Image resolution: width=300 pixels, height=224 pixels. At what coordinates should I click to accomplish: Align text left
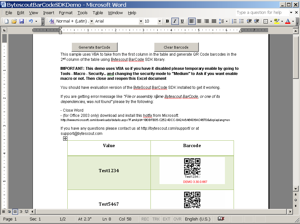[191, 21]
